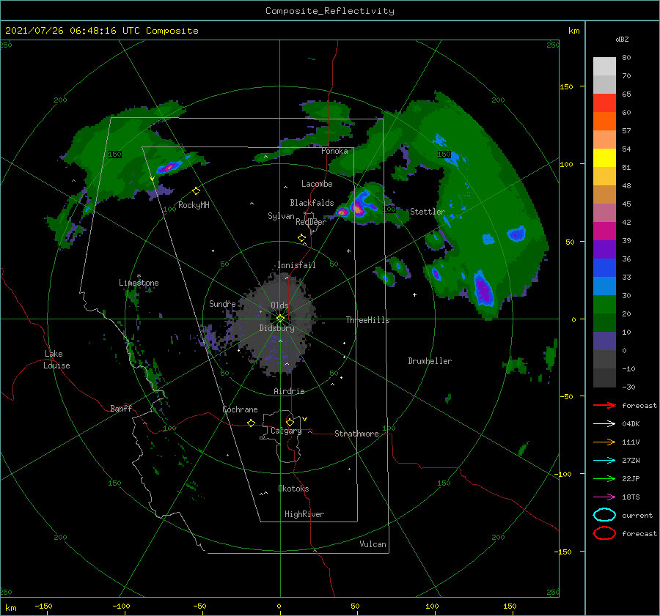Click the Banff label
The image size is (660, 616).
pyautogui.click(x=121, y=409)
